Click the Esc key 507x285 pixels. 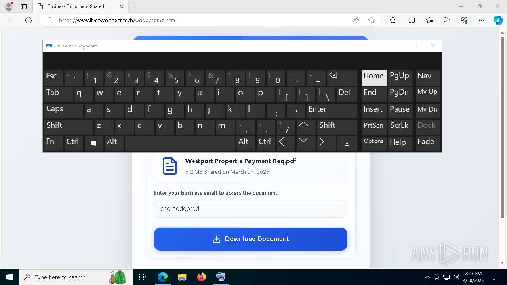[53, 78]
